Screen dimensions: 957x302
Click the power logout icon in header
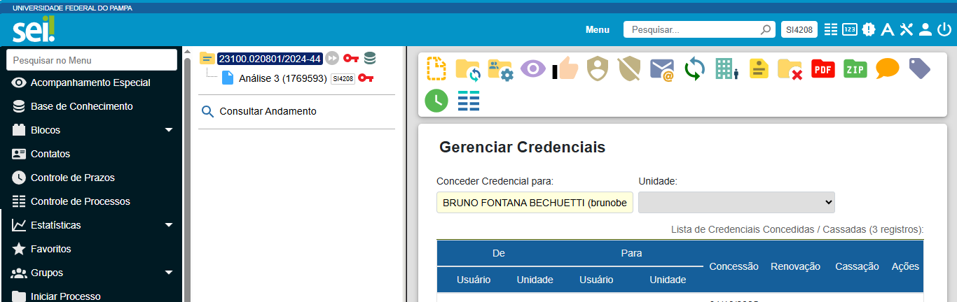click(944, 29)
